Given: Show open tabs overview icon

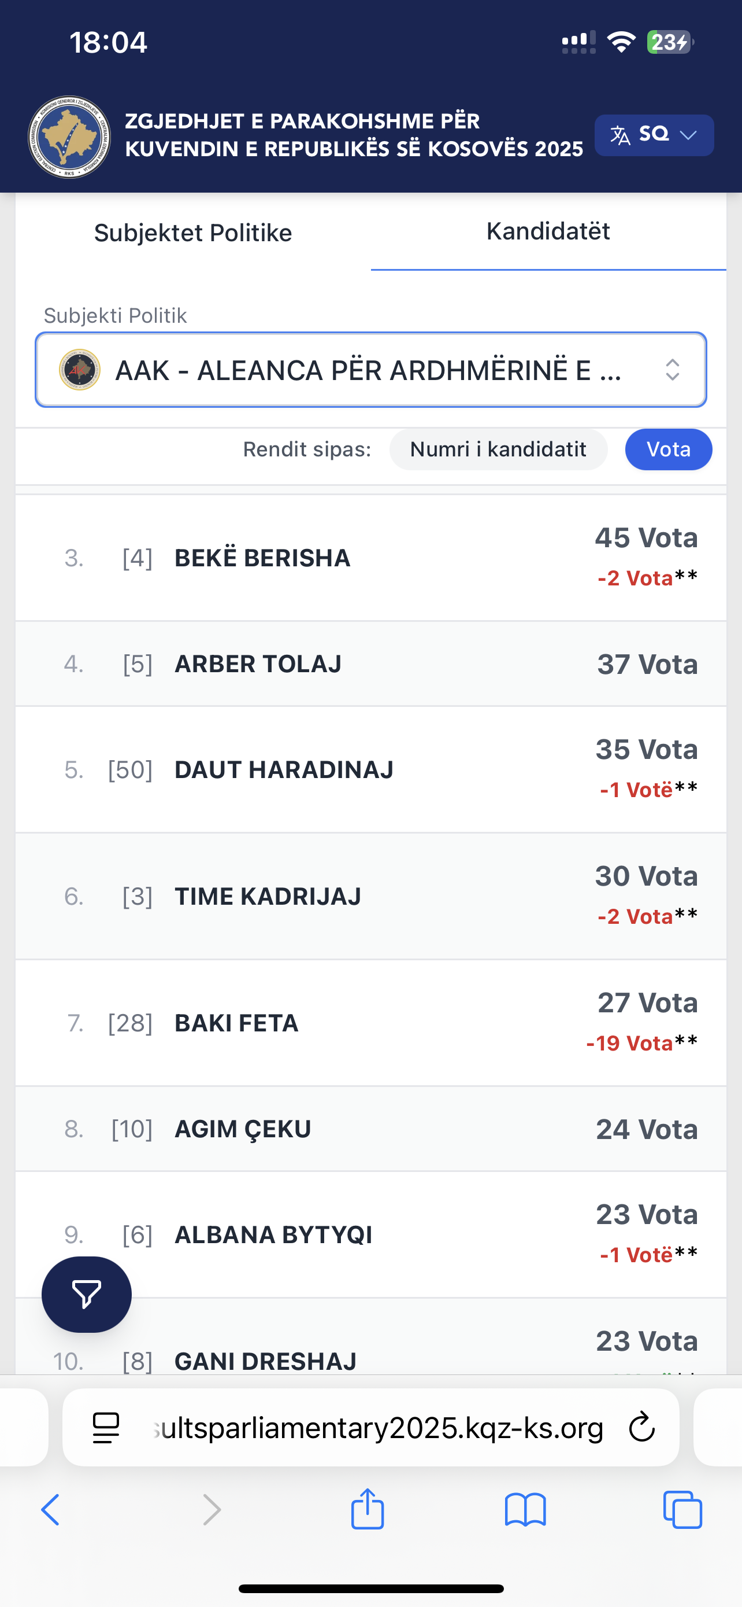Looking at the screenshot, I should (683, 1510).
